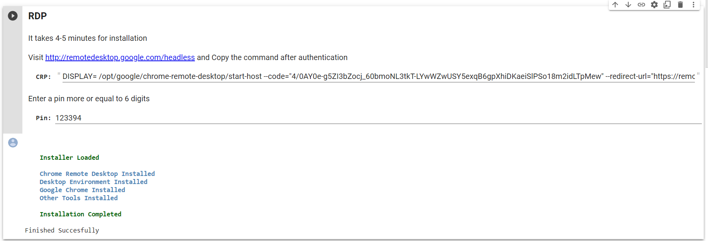Image resolution: width=708 pixels, height=241 pixels.
Task: Open more cell actions three-dot menu
Action: tap(693, 5)
